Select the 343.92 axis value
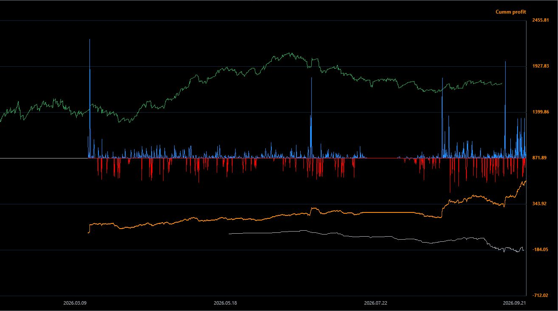The image size is (558, 311). (x=539, y=204)
